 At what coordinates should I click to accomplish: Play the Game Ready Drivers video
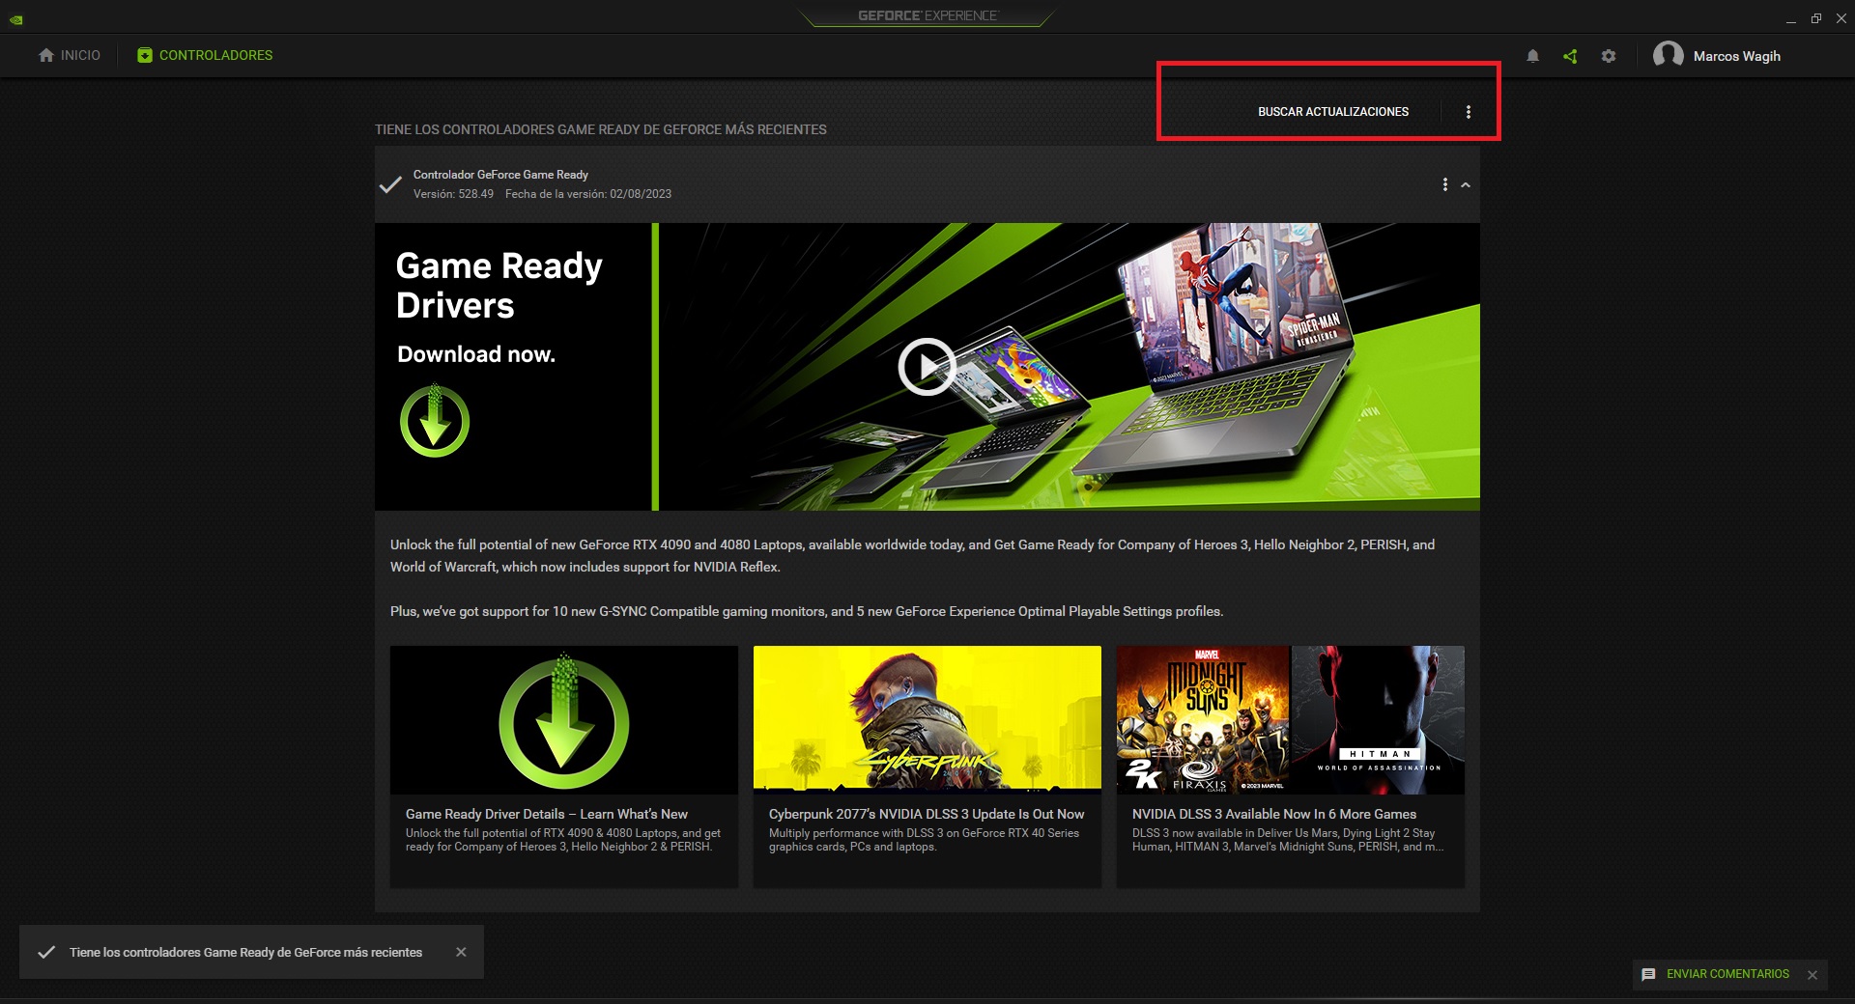coord(927,367)
